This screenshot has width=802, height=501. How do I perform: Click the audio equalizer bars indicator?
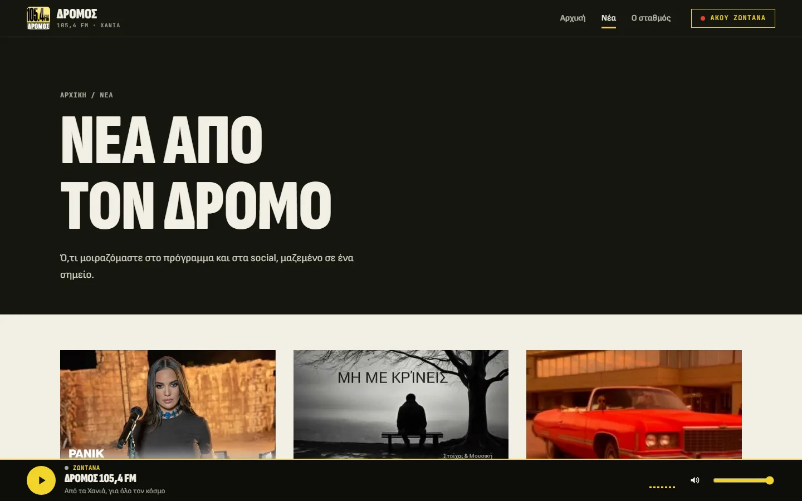662,487
